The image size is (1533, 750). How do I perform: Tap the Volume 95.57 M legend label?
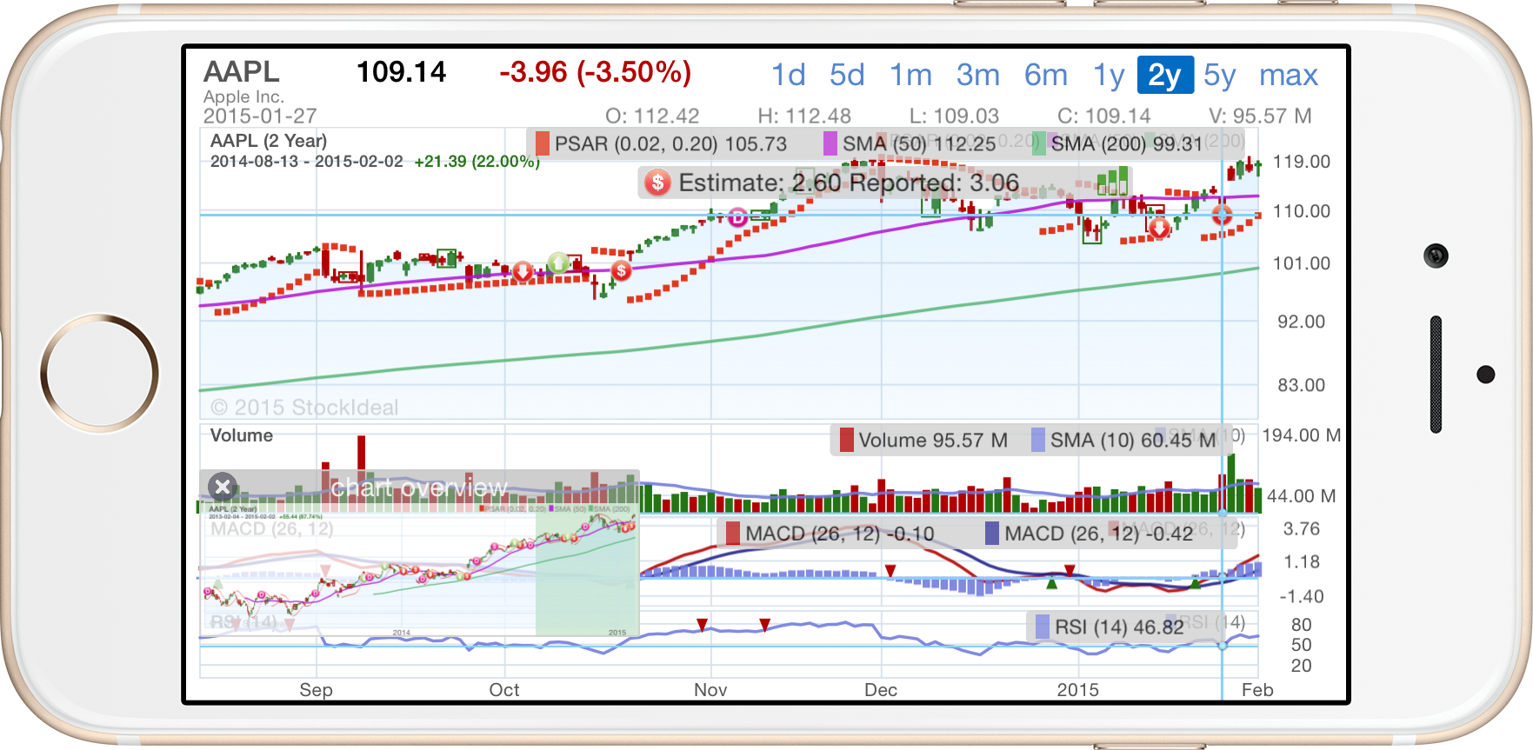click(x=933, y=440)
